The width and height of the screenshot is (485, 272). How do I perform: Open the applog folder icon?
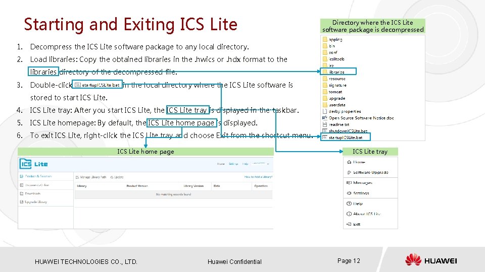(325, 39)
